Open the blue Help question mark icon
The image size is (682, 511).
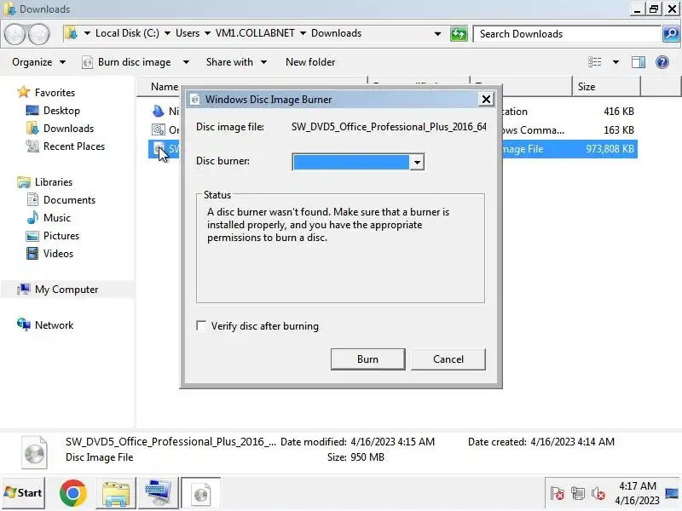(662, 62)
